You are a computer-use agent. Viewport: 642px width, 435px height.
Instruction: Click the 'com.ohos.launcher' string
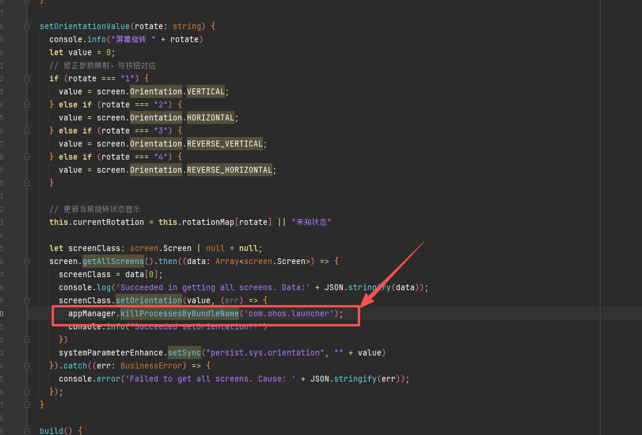click(288, 314)
